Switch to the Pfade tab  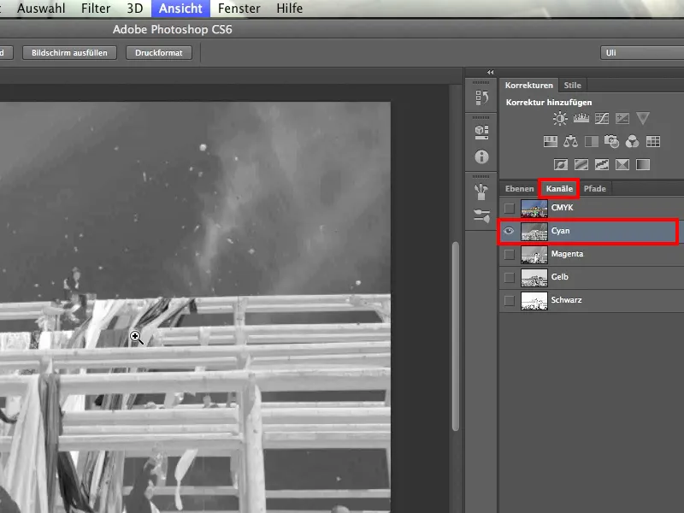point(594,188)
